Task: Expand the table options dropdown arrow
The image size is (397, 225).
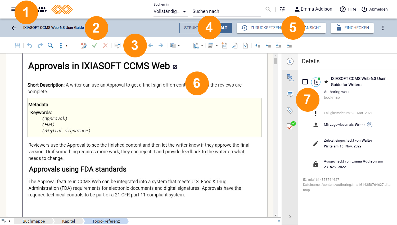Action: point(217,46)
